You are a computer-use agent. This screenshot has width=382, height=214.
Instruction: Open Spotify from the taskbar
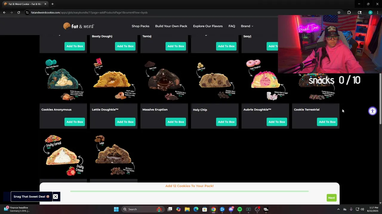[x=240, y=209]
